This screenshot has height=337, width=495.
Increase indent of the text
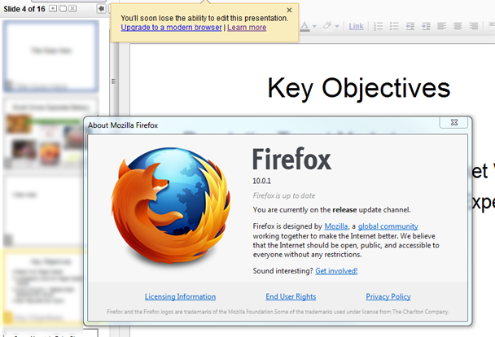[x=426, y=26]
